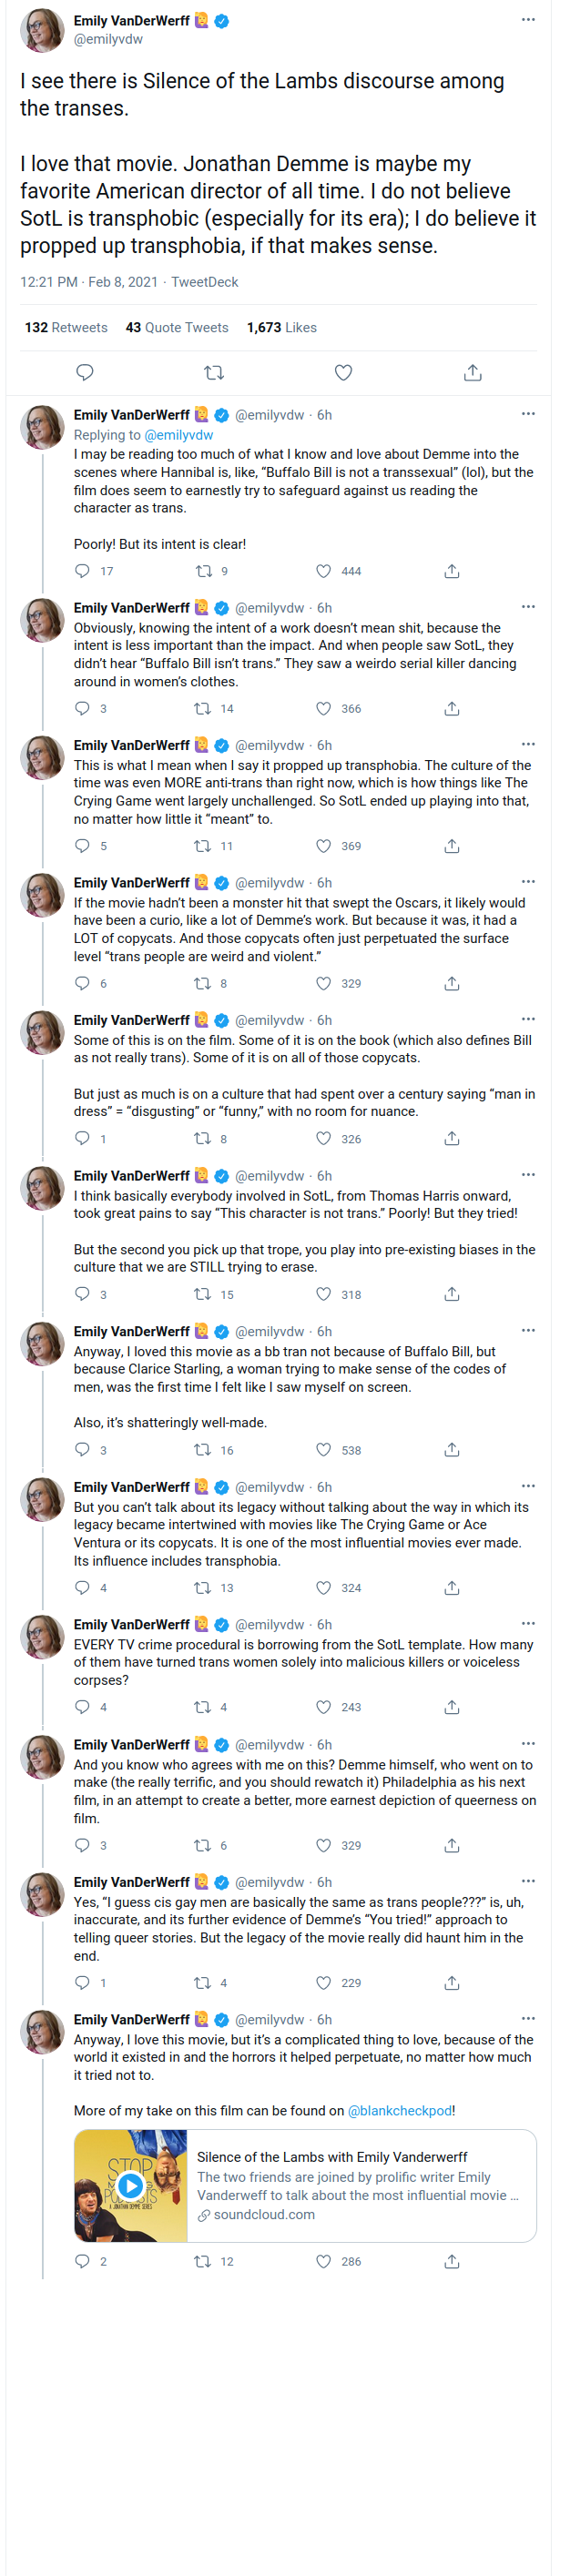This screenshot has width=570, height=2576.
Task: Retweet the reply showing 14 retweets
Action: [202, 708]
